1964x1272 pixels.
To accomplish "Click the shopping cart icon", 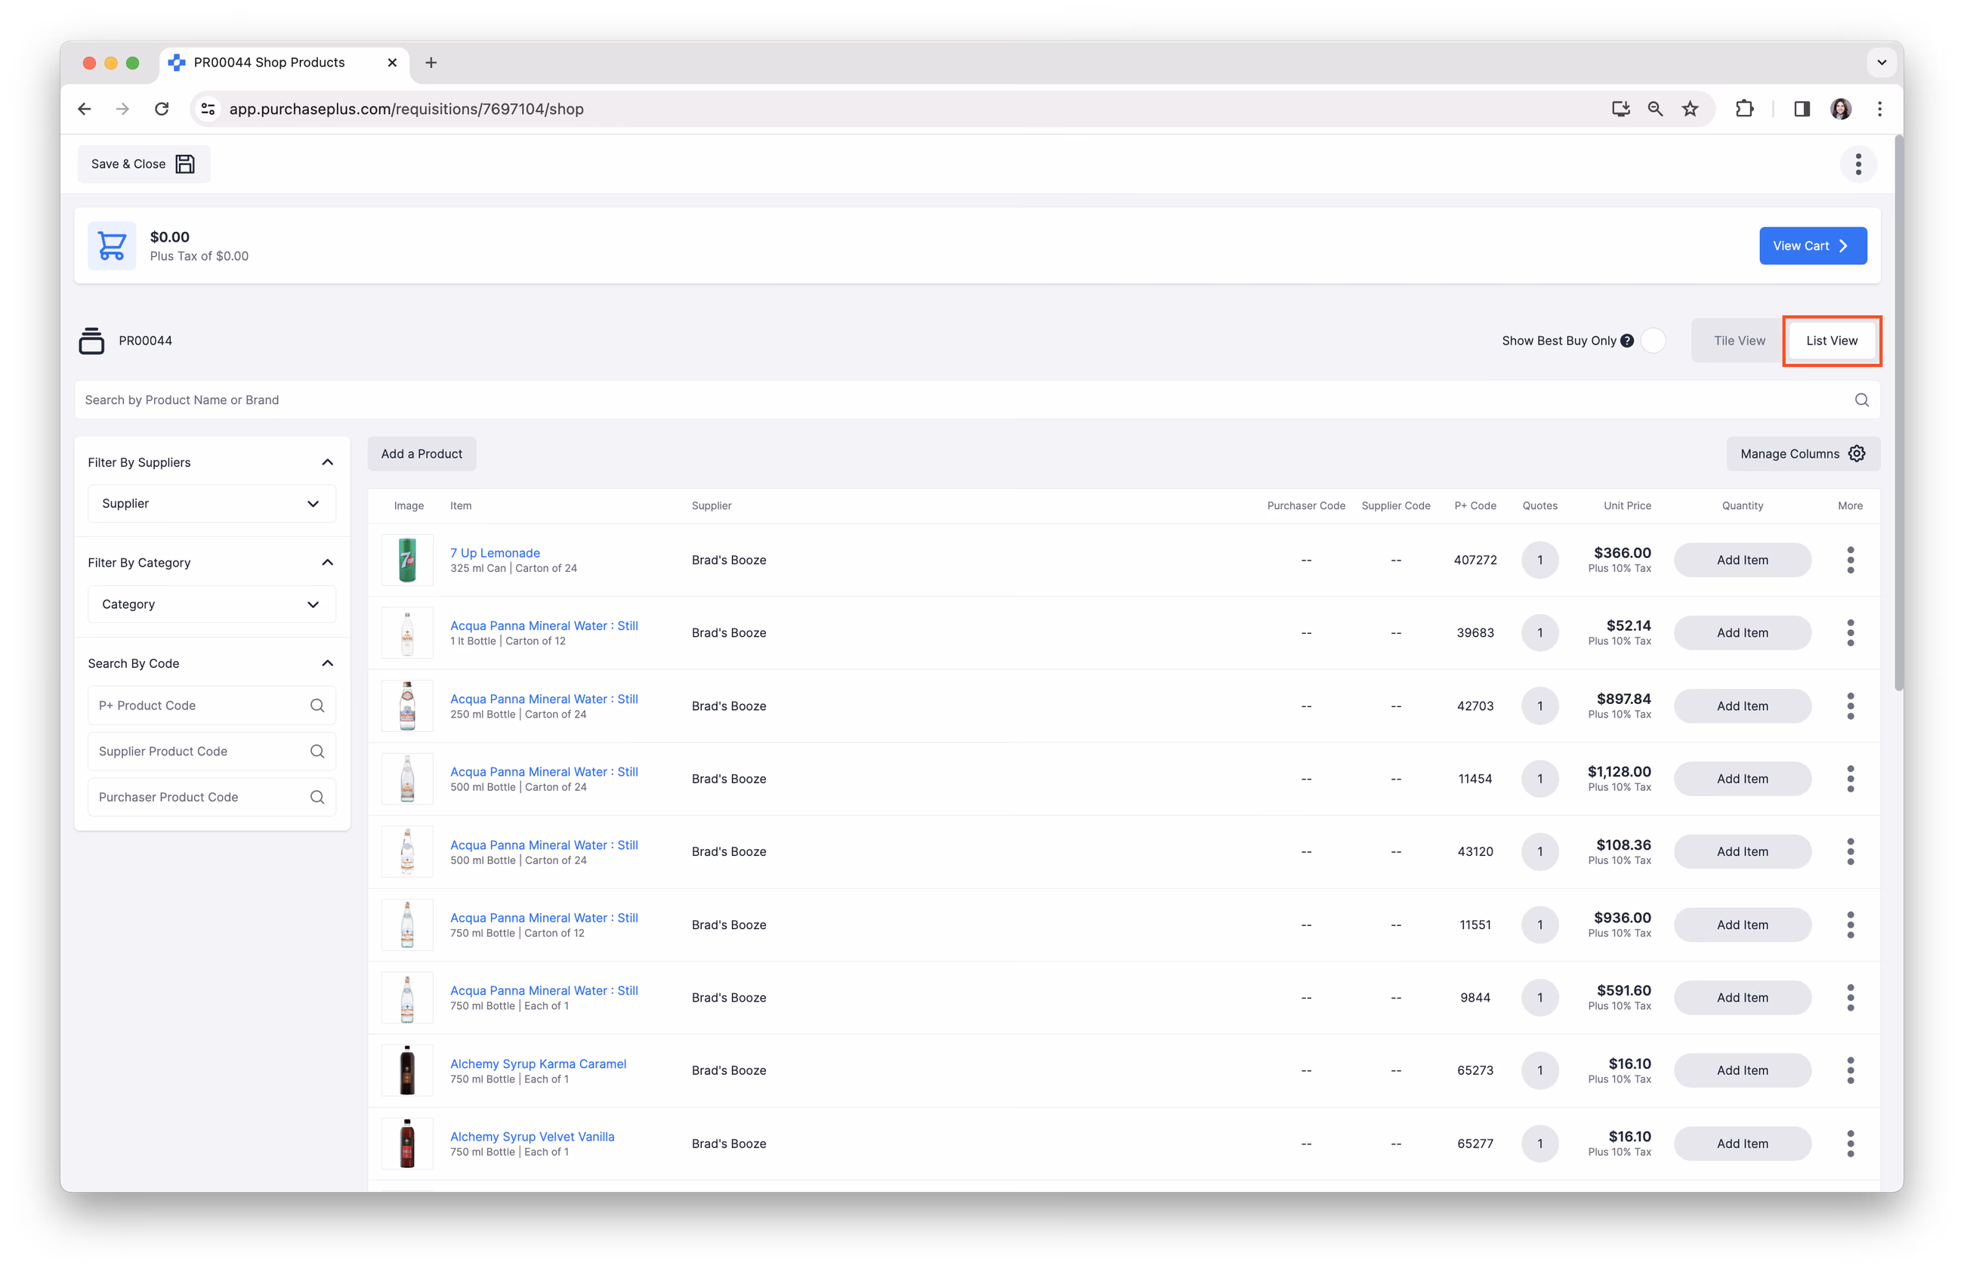I will [111, 245].
